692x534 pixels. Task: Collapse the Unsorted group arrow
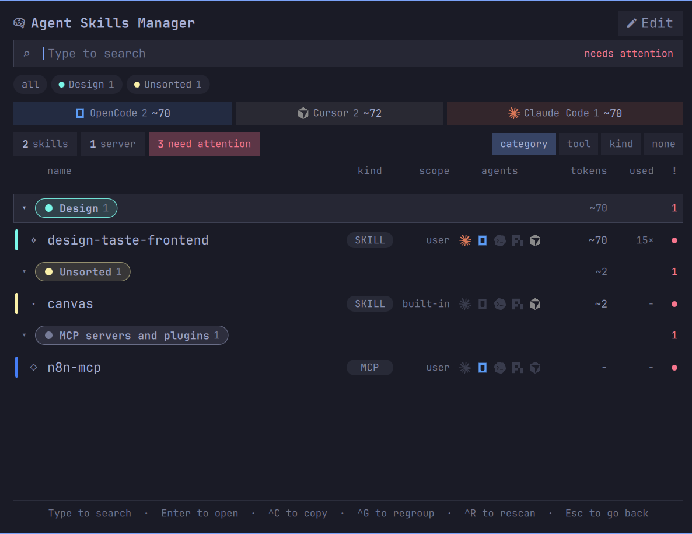(x=25, y=271)
